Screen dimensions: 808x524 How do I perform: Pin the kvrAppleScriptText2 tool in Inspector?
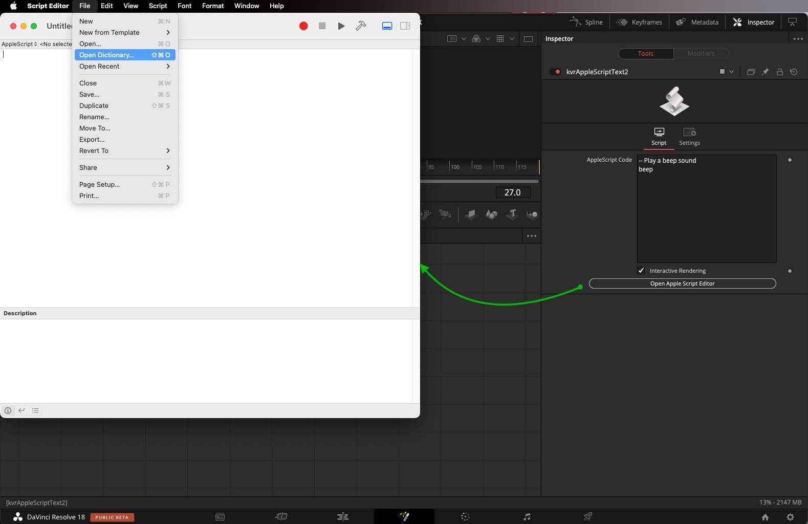(765, 72)
